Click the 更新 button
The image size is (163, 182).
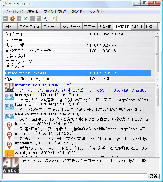[154, 176]
